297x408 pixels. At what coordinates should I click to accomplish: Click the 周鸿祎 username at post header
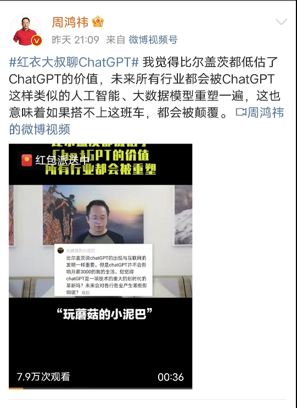pos(70,22)
